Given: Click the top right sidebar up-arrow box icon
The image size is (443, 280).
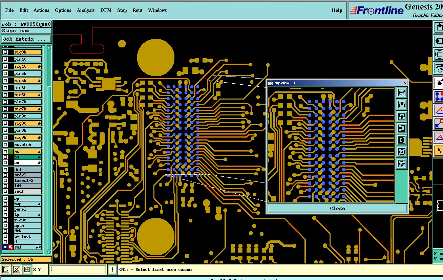Looking at the screenshot, I should pos(439,28).
